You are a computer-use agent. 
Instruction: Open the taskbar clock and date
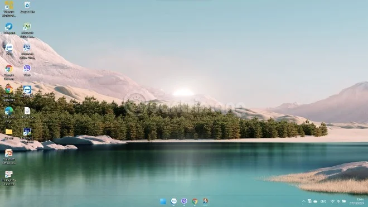click(357, 201)
